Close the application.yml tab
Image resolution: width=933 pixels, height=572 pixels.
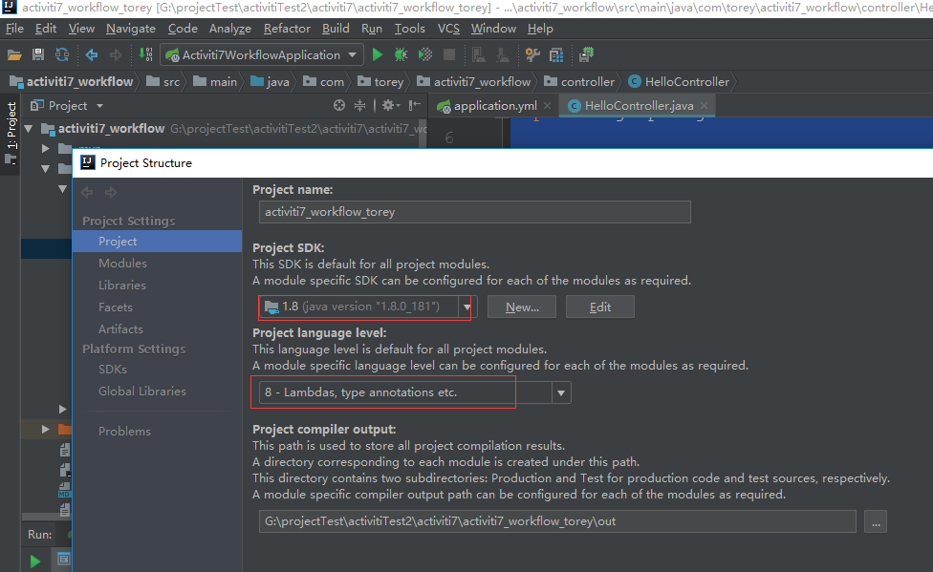coord(548,105)
